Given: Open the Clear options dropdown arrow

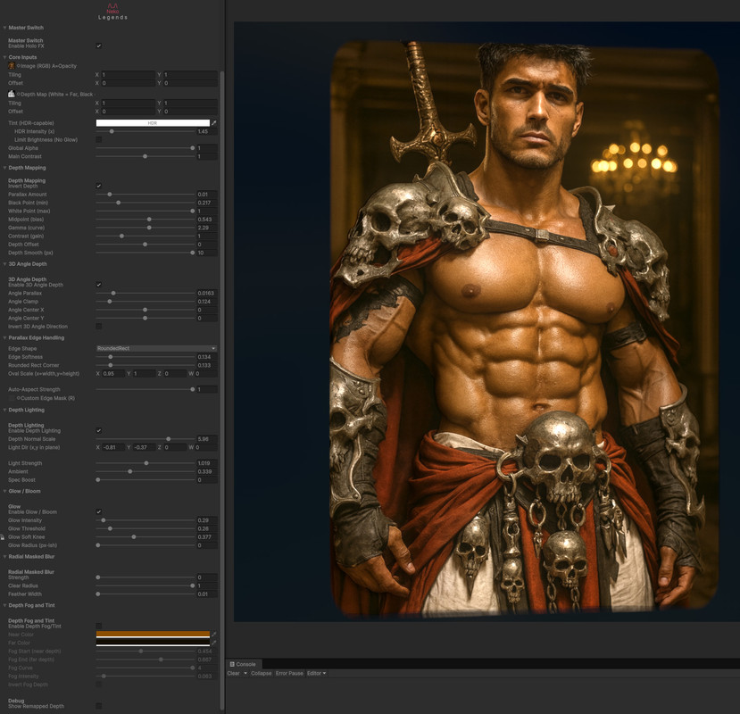Looking at the screenshot, I should (x=245, y=674).
